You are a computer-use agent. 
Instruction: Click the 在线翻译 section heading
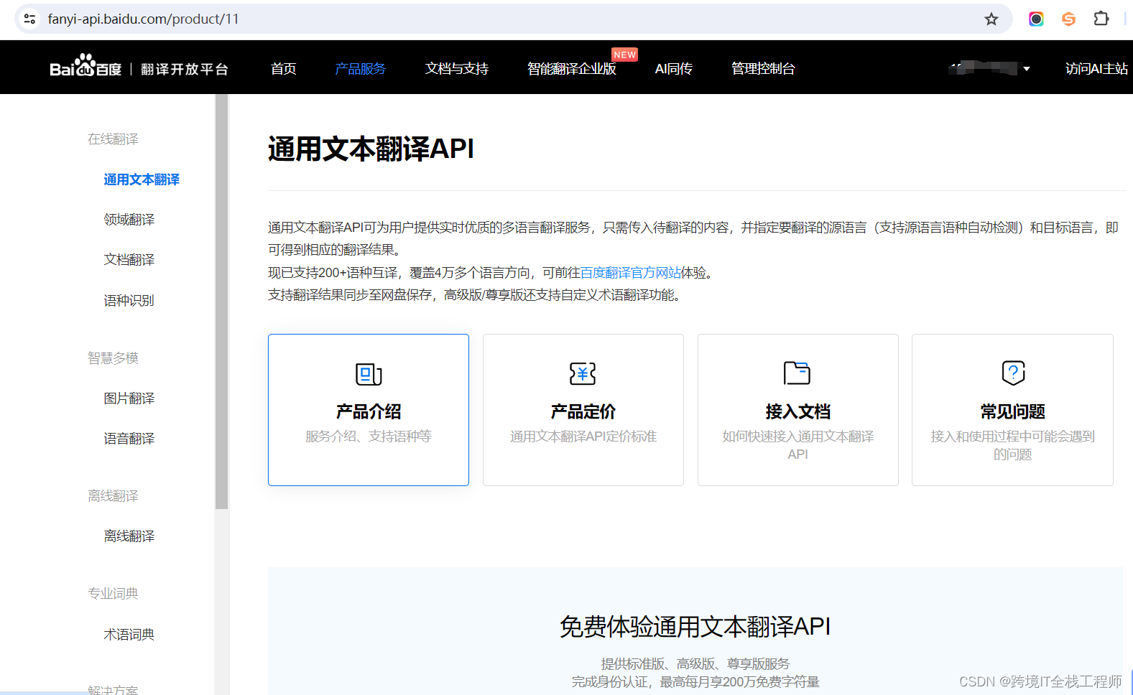114,139
